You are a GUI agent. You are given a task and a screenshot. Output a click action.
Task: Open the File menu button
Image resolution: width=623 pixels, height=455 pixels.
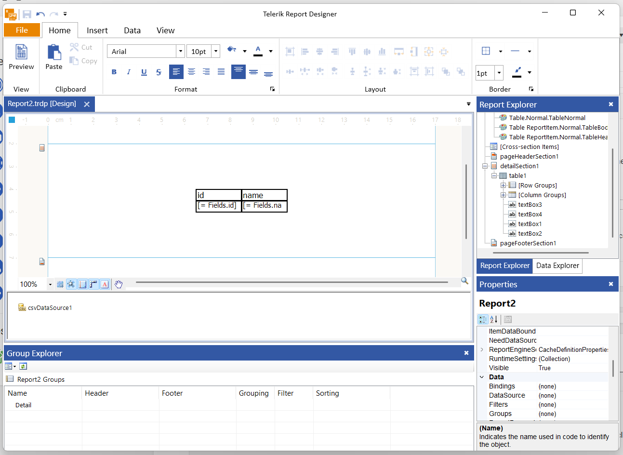(22, 30)
